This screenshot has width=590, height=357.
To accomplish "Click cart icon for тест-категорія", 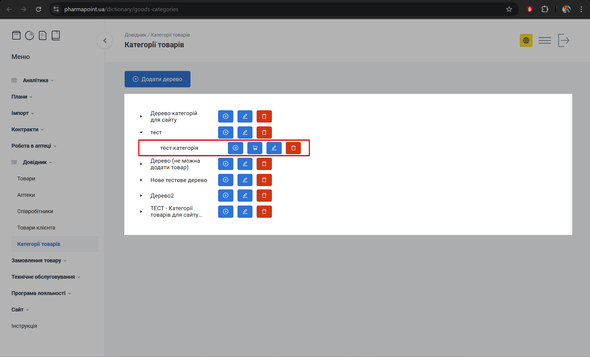I will [255, 148].
